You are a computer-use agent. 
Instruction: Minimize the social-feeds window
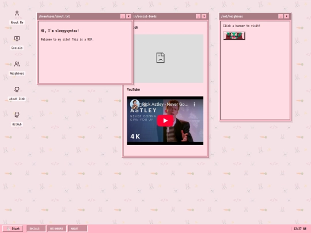coord(198,16)
